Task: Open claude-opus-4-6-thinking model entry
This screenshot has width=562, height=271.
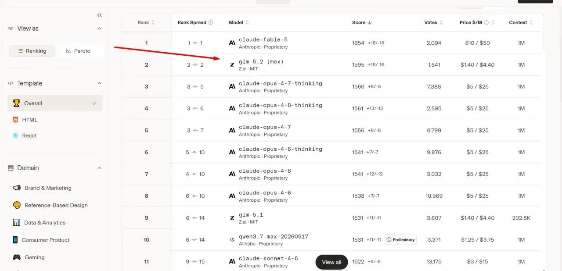Action: coord(281,149)
